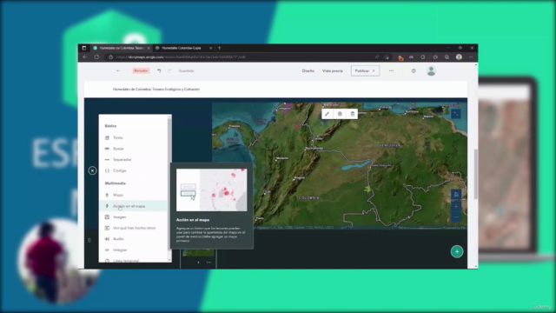
Task: Open the StoryMaps user avatar menu
Action: (431, 71)
